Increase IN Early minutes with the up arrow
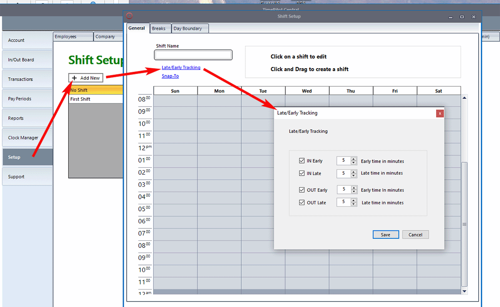 click(x=353, y=159)
